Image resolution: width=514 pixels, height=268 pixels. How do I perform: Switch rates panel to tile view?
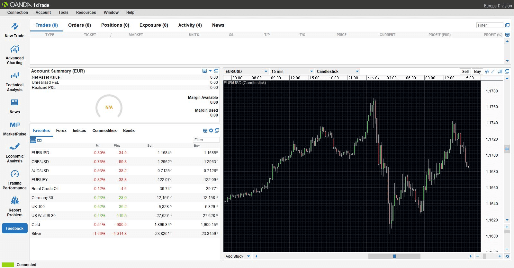pos(39,140)
